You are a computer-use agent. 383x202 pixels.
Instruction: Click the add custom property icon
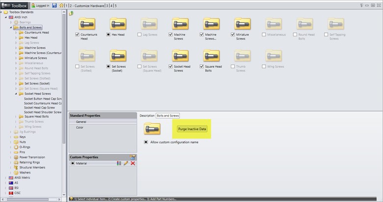pos(133,156)
